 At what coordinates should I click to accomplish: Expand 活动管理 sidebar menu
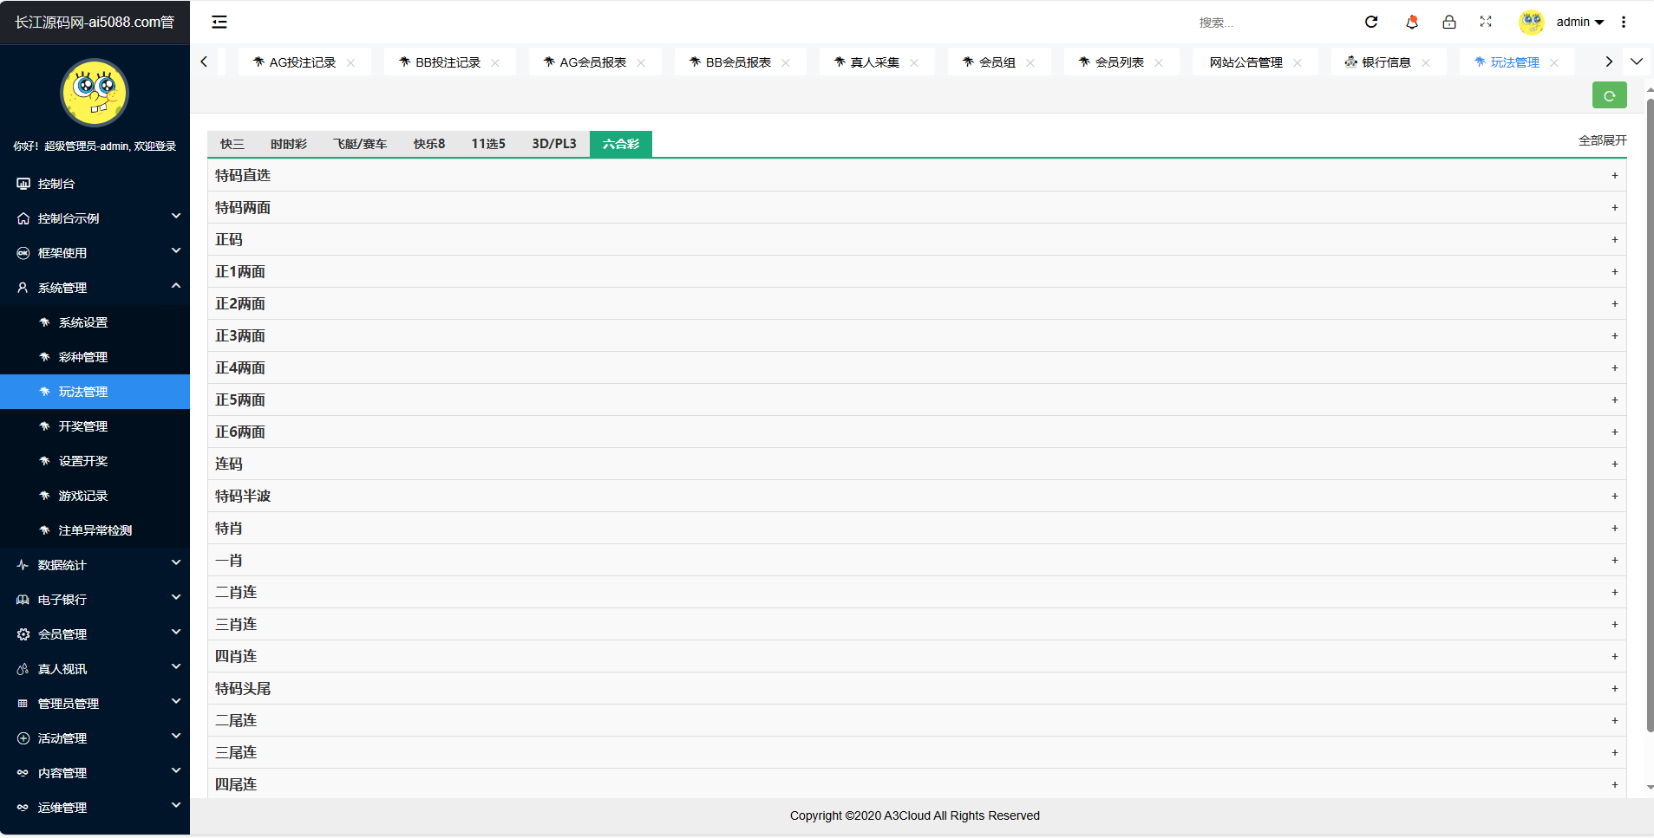pyautogui.click(x=95, y=738)
